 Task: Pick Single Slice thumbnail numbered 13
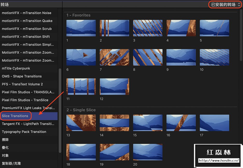click(81, 123)
